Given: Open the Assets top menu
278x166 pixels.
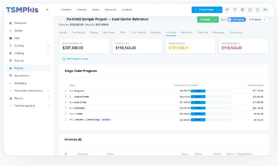Looking at the screenshot, I should [x=95, y=10].
